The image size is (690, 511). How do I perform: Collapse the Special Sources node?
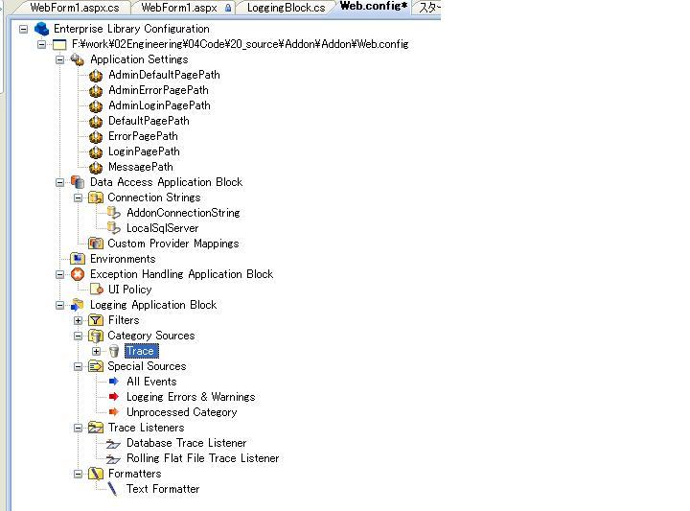[x=78, y=366]
